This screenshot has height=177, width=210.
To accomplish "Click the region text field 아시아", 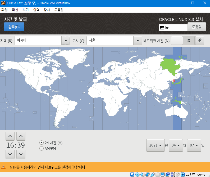I will (x=38, y=41).
